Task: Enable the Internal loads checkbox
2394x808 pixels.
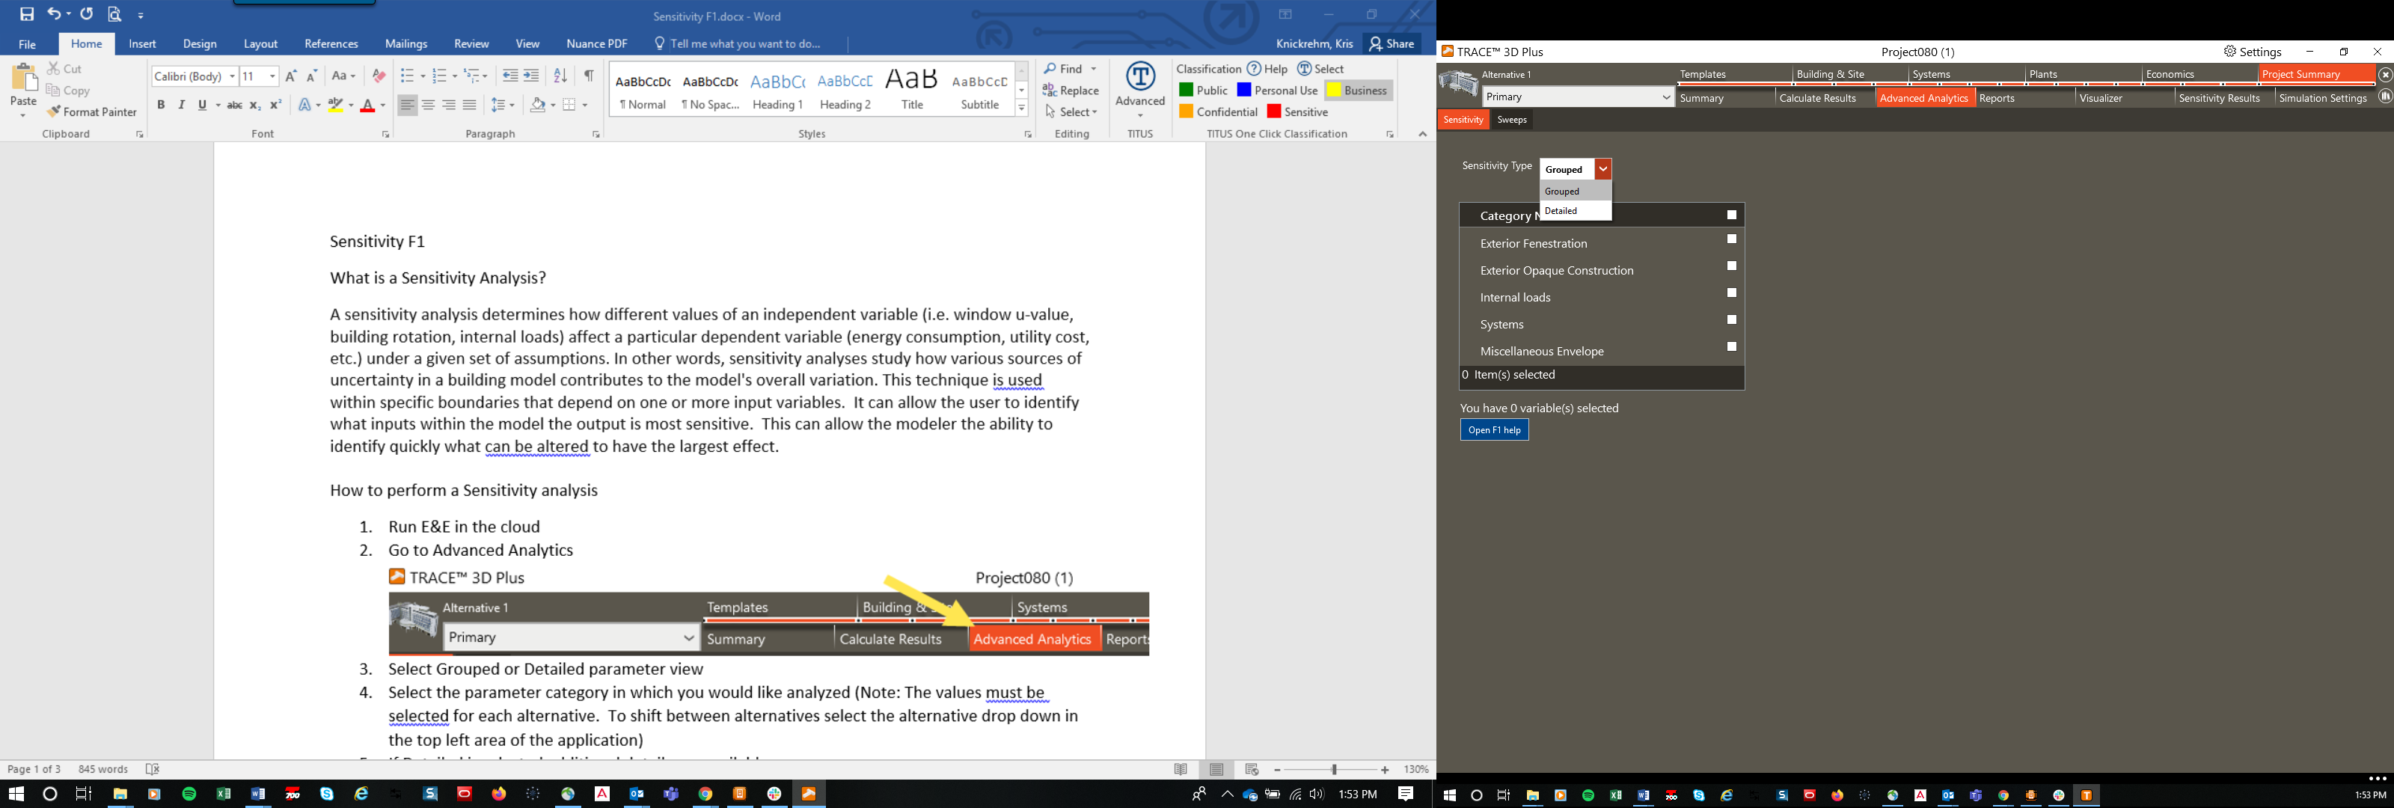Action: (x=1731, y=294)
